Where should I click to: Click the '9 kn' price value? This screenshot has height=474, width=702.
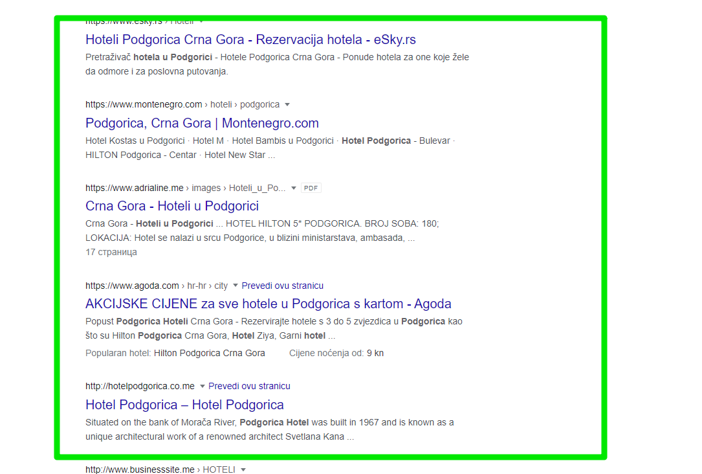click(375, 353)
